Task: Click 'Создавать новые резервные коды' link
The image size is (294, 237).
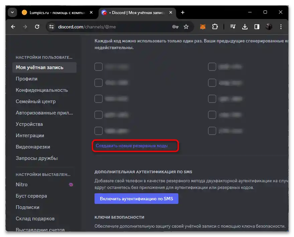Action: (x=132, y=146)
